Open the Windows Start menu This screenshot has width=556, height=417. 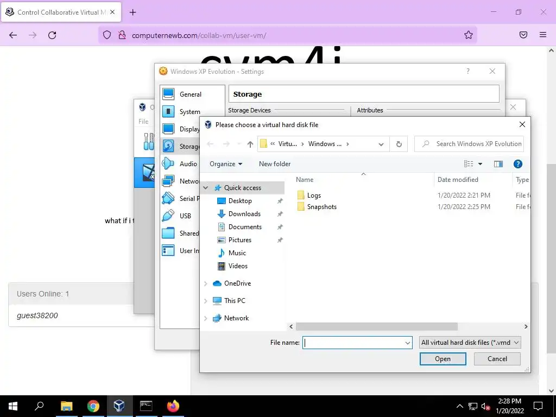pyautogui.click(x=13, y=406)
